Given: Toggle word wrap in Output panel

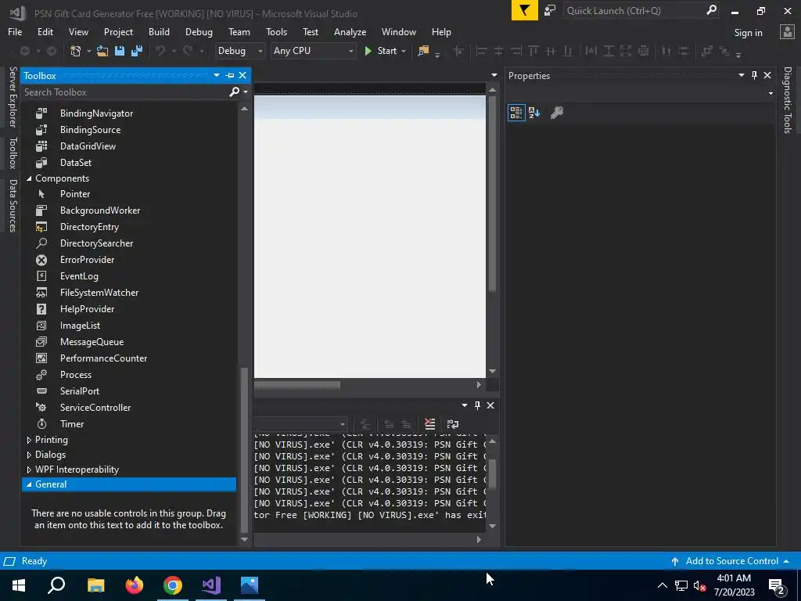Looking at the screenshot, I should 453,423.
